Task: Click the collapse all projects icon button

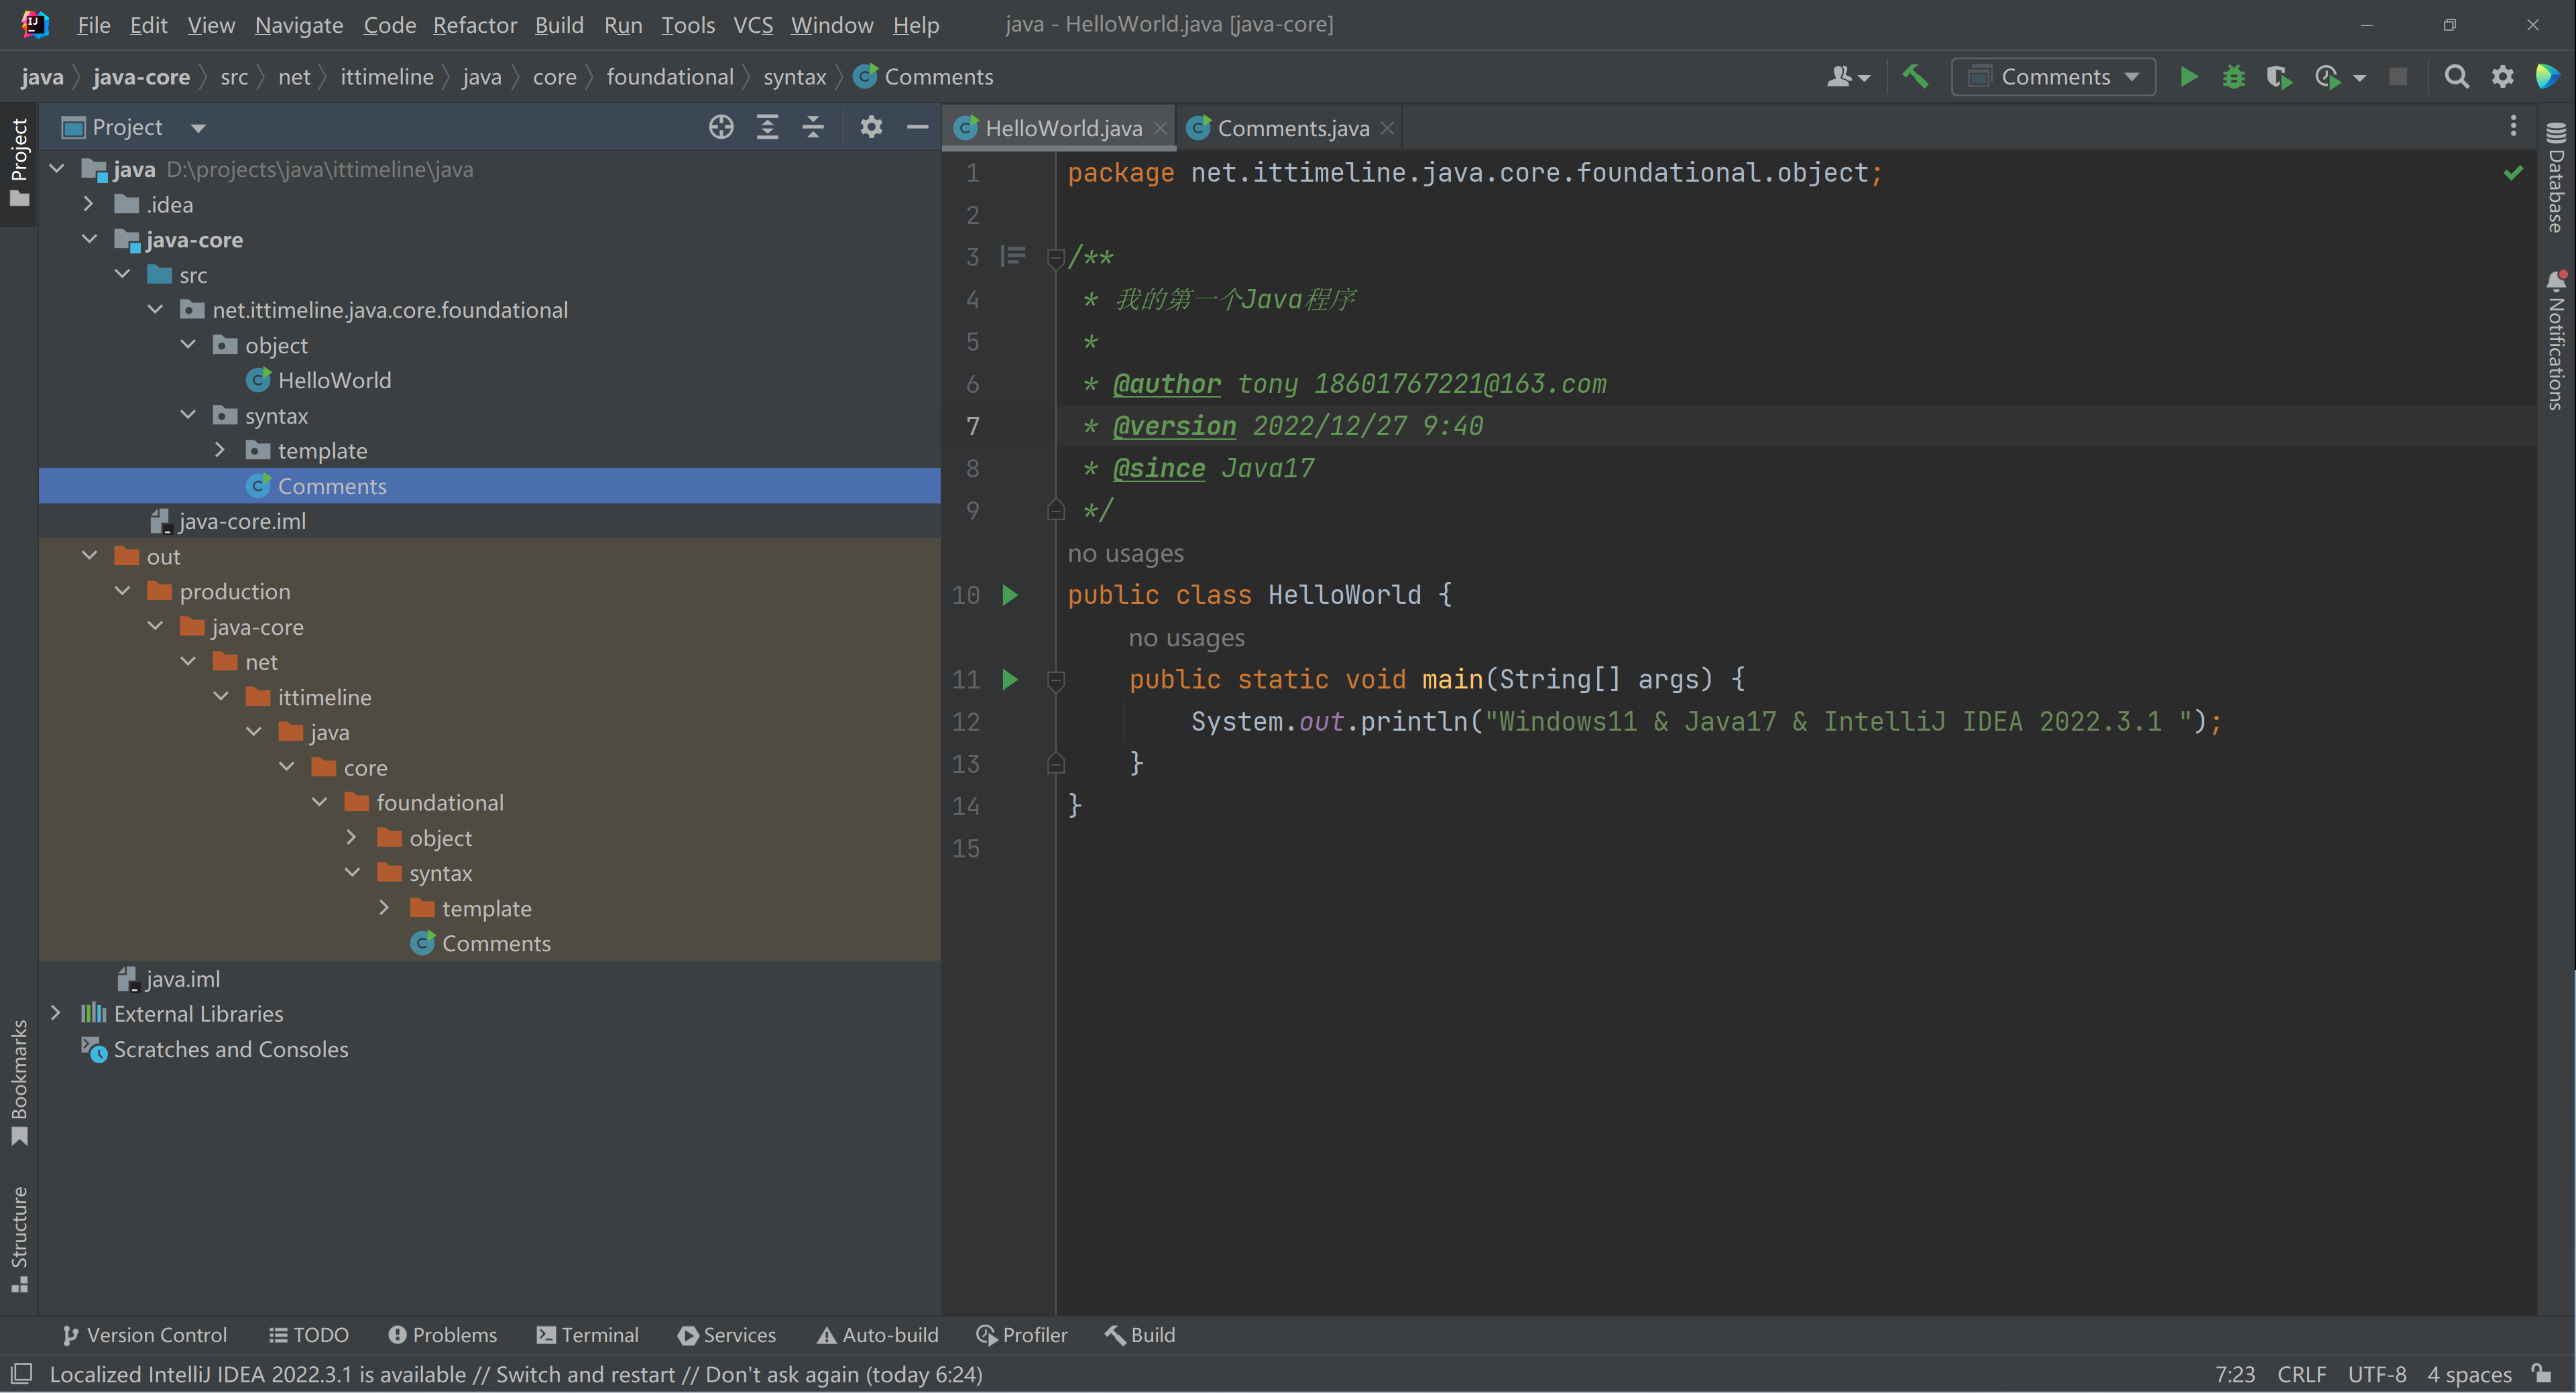Action: coord(813,125)
